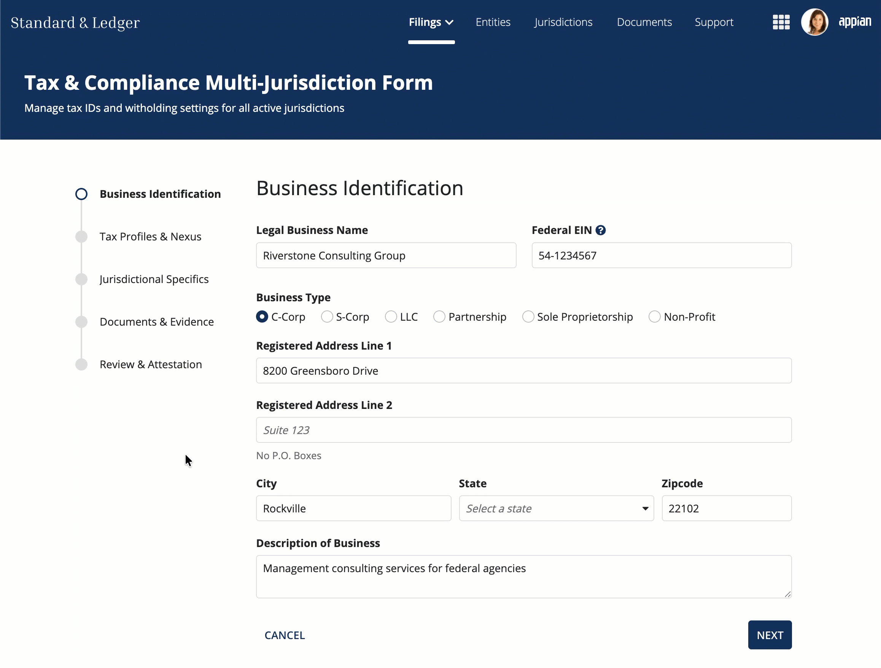Switch to the Documents tab

coord(644,22)
